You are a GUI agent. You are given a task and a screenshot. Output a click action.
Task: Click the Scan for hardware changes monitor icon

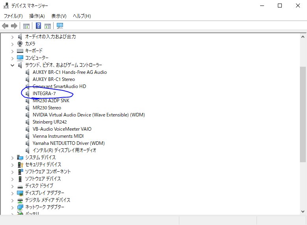[60, 26]
